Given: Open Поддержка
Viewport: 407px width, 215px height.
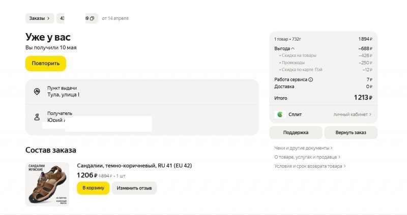Looking at the screenshot, I should coord(296,133).
